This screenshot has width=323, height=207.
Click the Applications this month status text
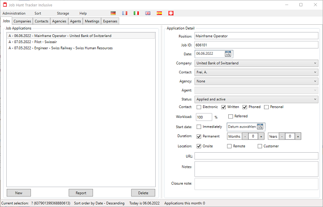coord(185,203)
